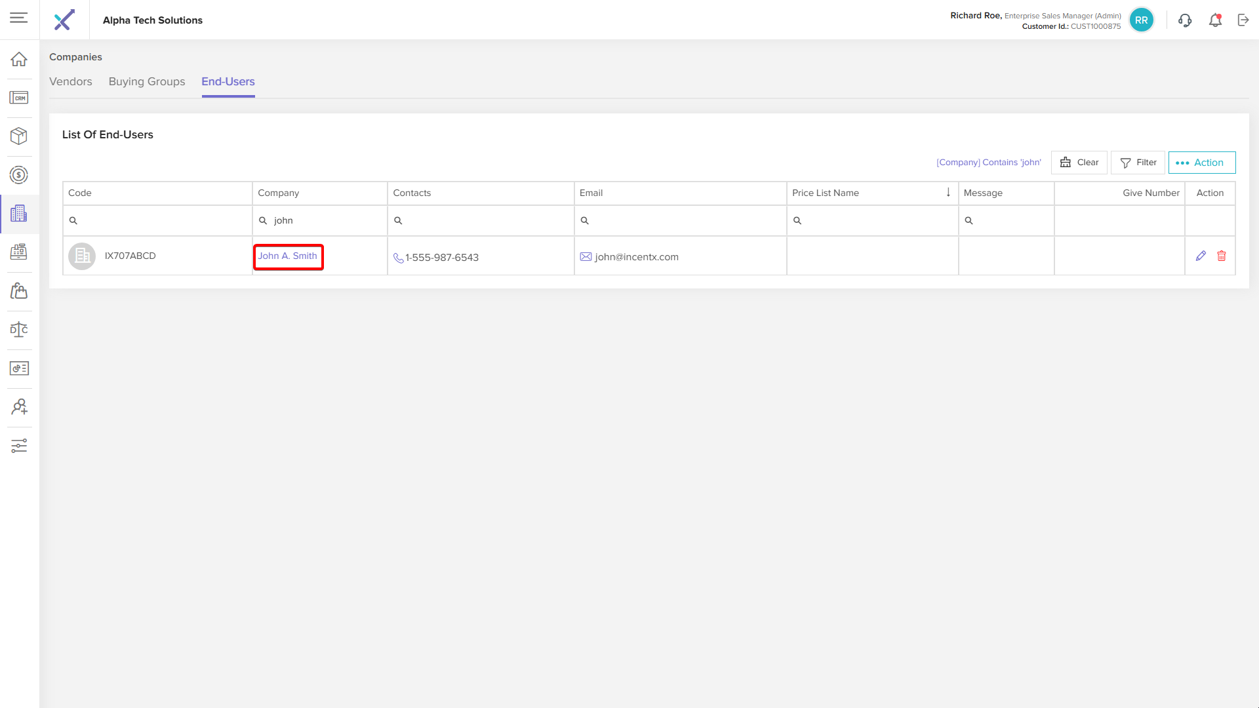Open the John A. Smith company link
Image resolution: width=1259 pixels, height=708 pixels.
click(x=287, y=256)
